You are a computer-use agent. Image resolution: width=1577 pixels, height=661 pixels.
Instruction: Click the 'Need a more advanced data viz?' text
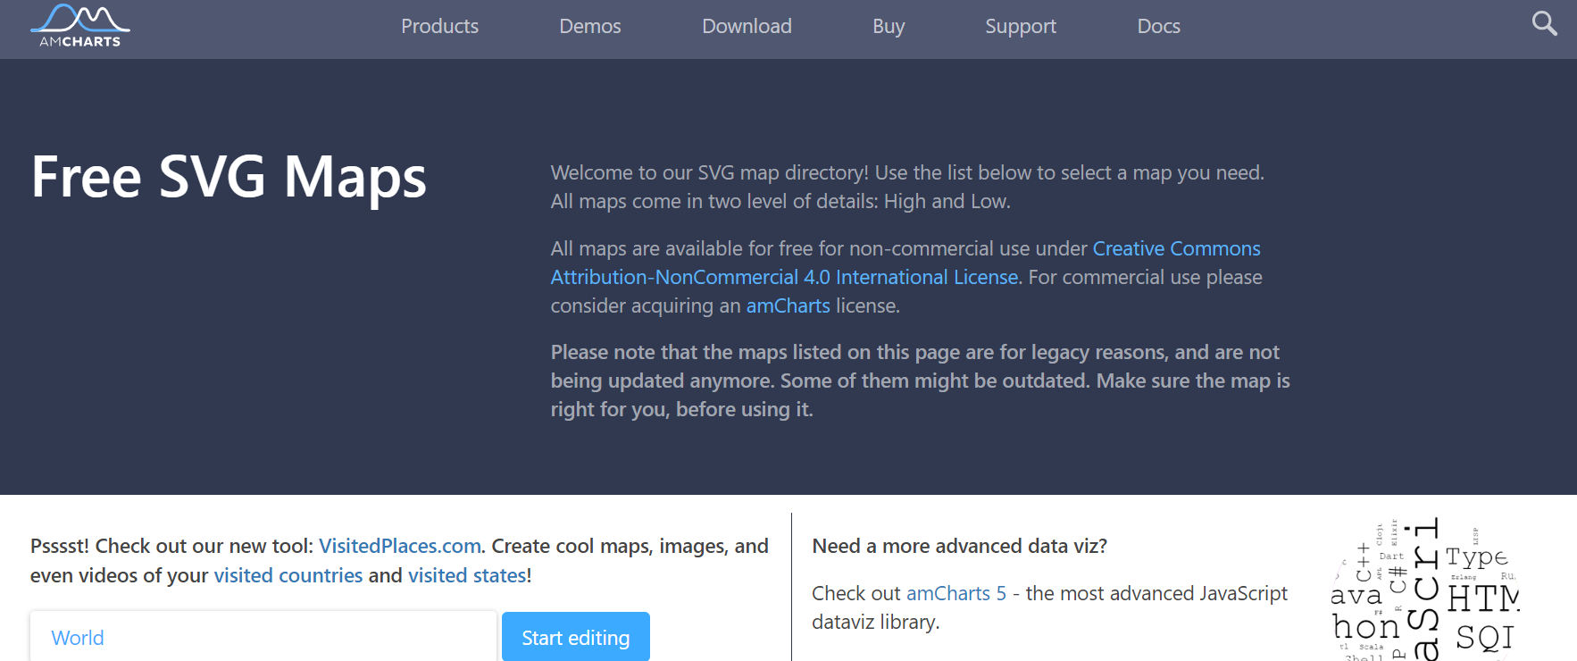pyautogui.click(x=959, y=546)
